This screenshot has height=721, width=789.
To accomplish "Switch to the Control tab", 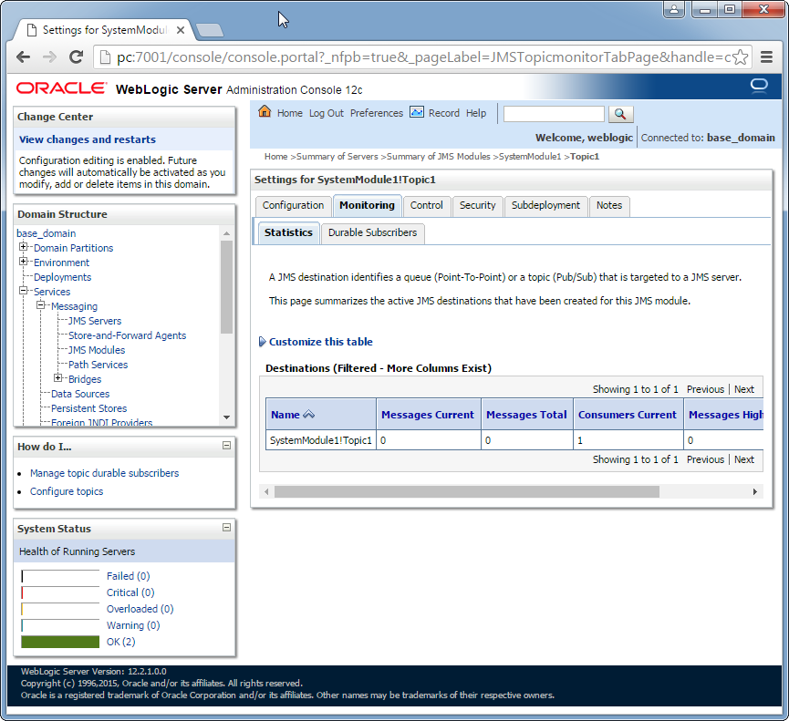I will click(x=426, y=206).
